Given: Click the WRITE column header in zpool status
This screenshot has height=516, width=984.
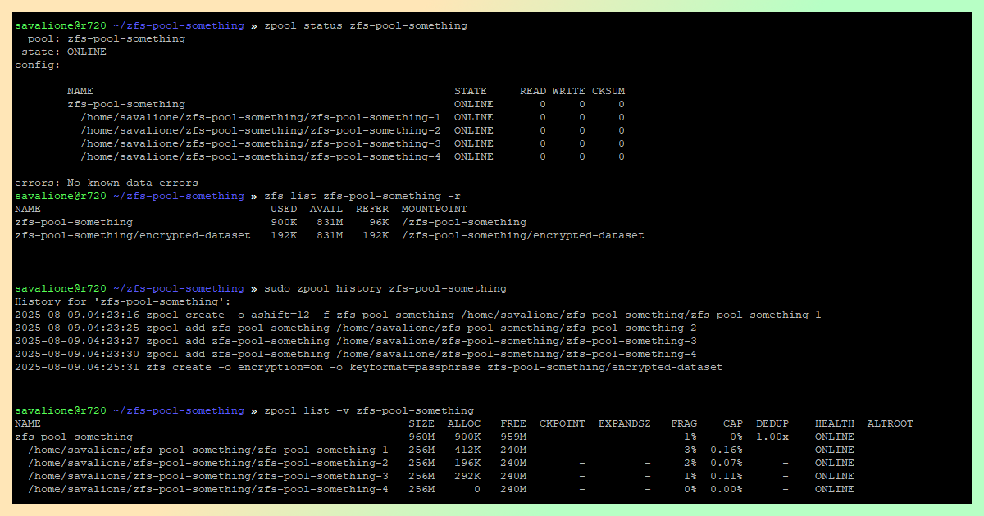Looking at the screenshot, I should (x=569, y=91).
